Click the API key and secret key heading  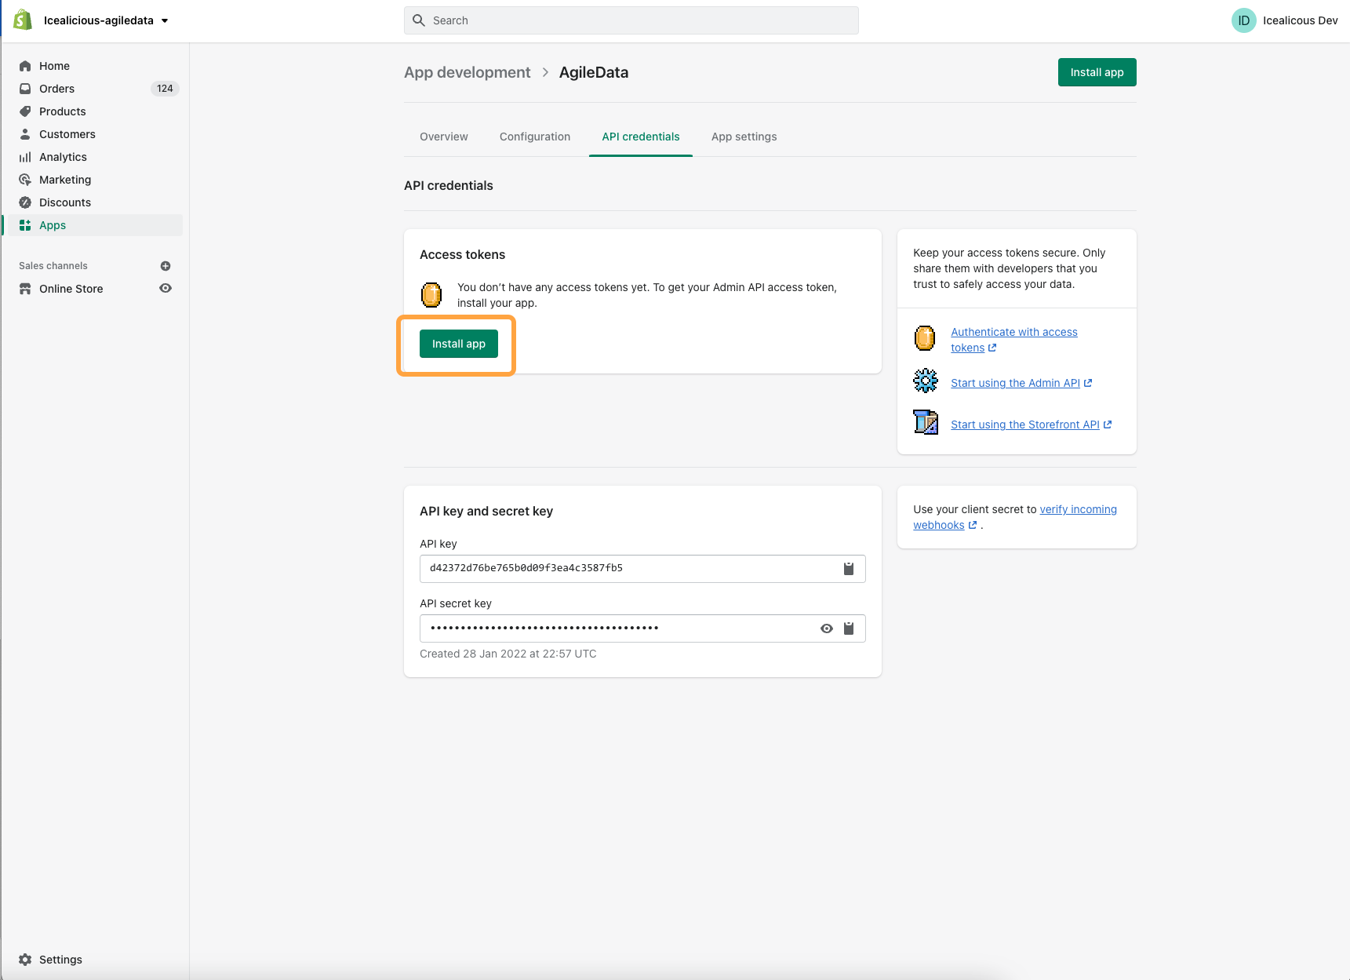[486, 511]
